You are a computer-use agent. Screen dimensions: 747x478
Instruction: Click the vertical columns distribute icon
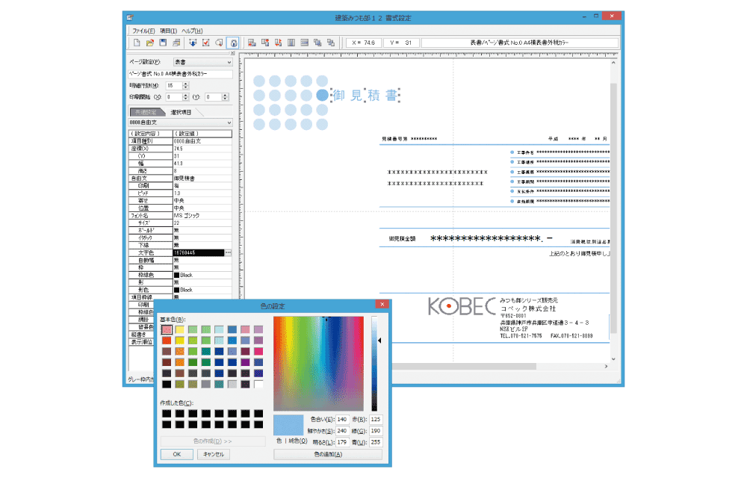click(x=291, y=43)
